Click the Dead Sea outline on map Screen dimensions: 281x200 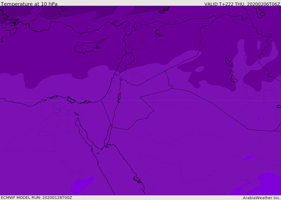(119, 97)
